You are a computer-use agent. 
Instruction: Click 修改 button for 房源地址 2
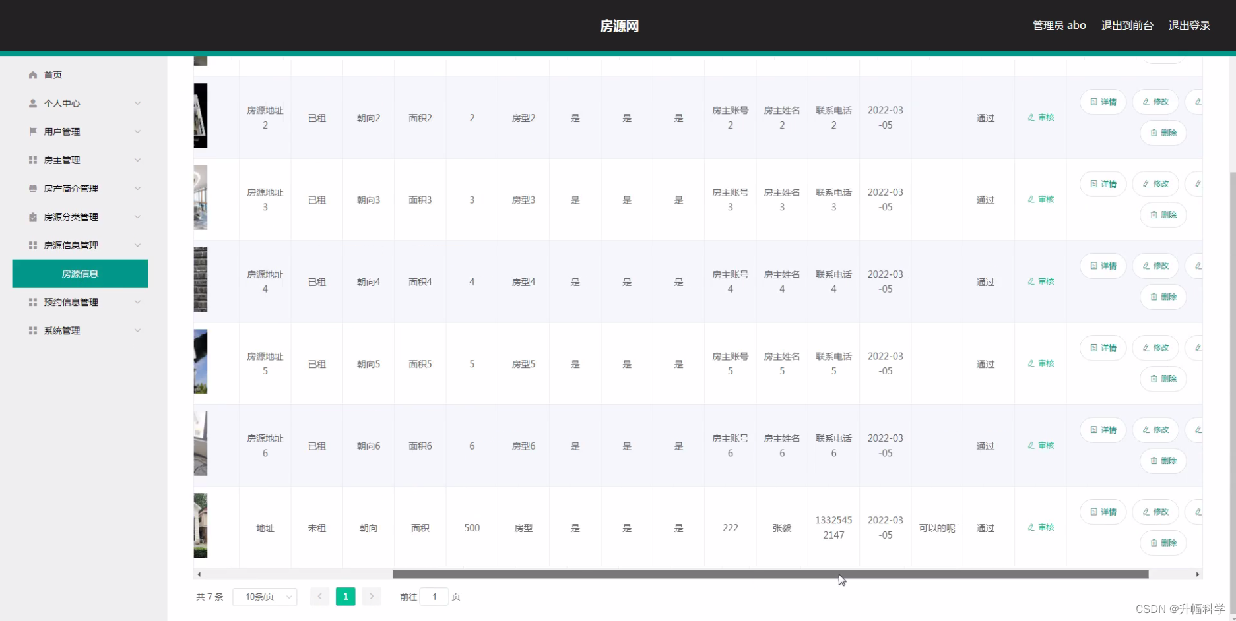(1155, 102)
